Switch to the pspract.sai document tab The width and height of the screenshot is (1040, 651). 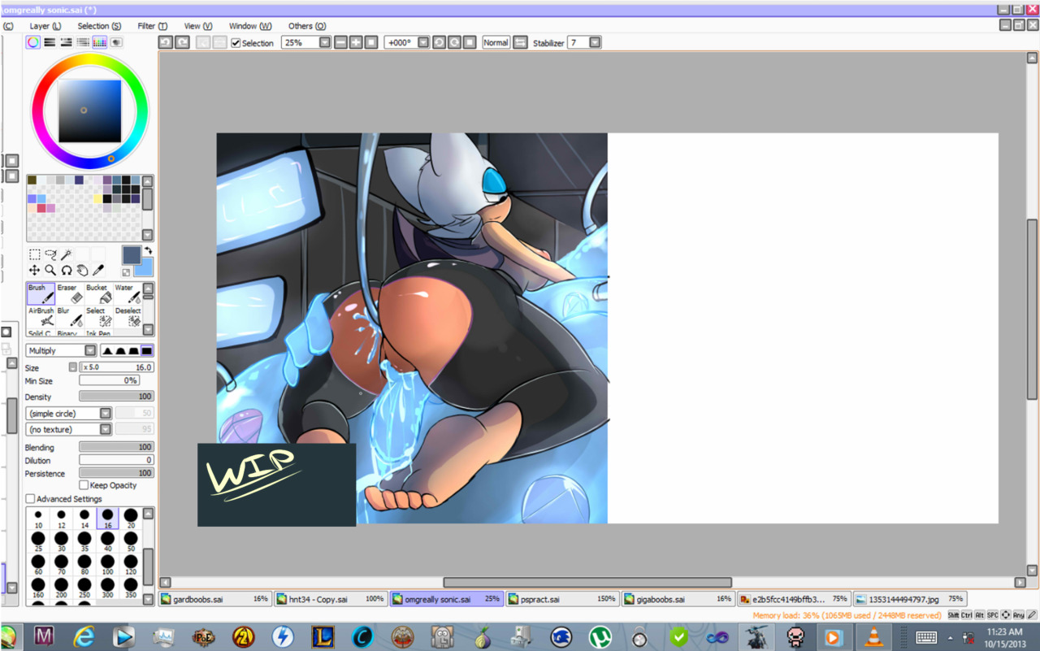tap(562, 599)
